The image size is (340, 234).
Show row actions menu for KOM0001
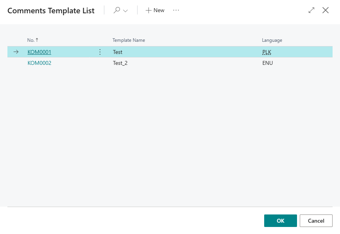pyautogui.click(x=100, y=52)
